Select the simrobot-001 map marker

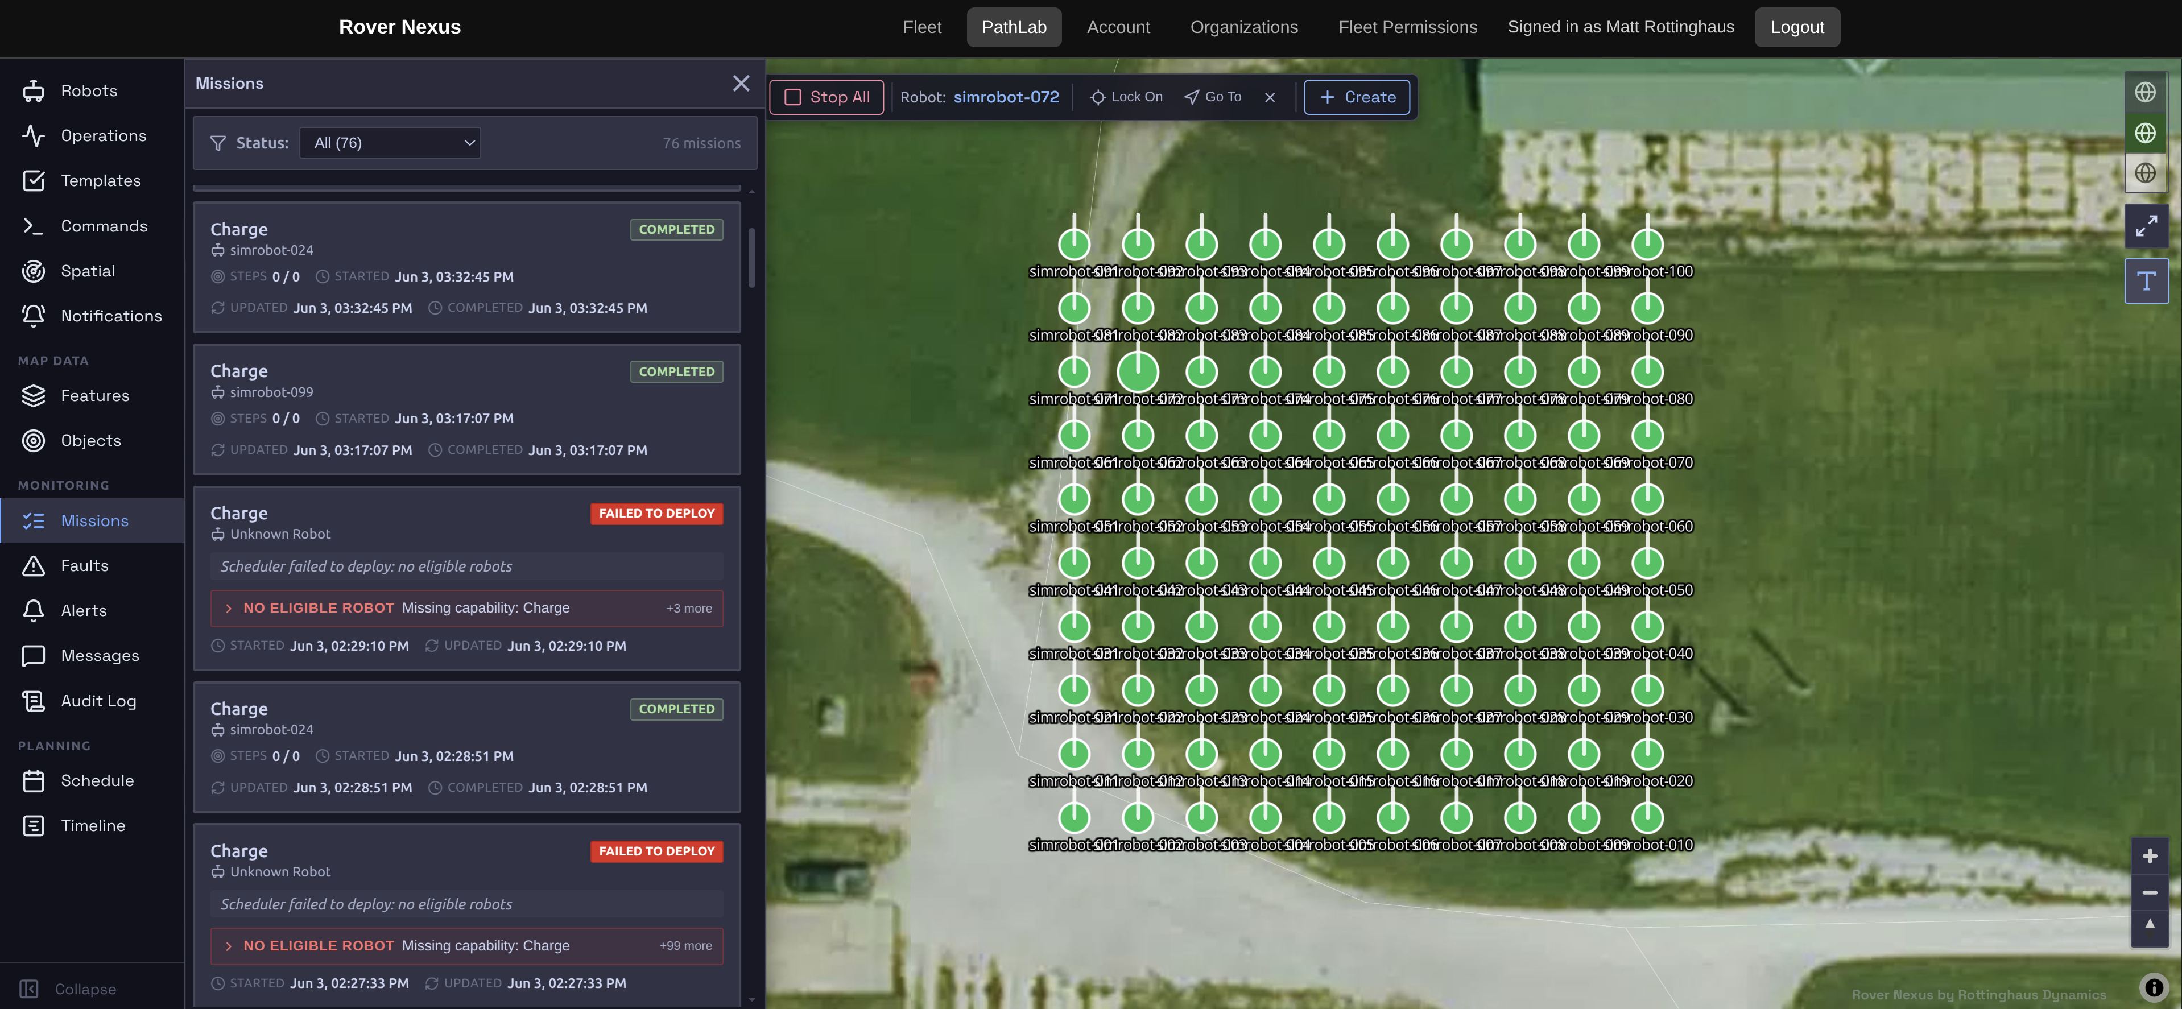tap(1074, 817)
